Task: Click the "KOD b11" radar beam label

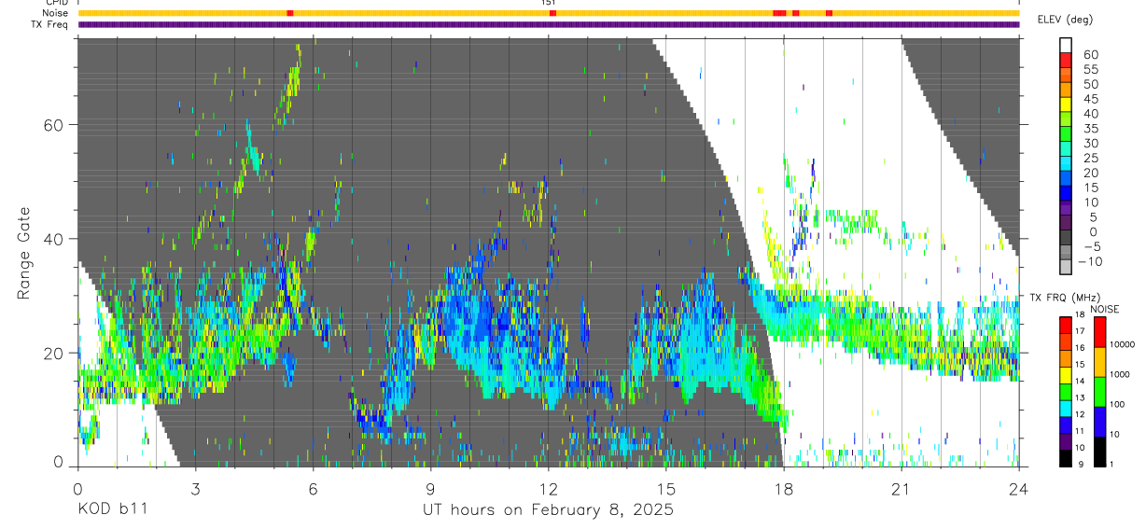Action: pos(112,510)
